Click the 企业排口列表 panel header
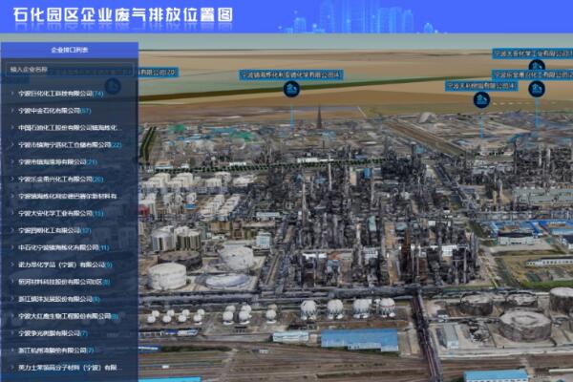 pos(69,48)
